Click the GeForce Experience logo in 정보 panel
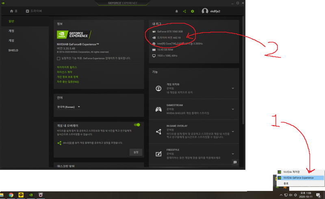The height and width of the screenshot is (199, 325). 74,34
